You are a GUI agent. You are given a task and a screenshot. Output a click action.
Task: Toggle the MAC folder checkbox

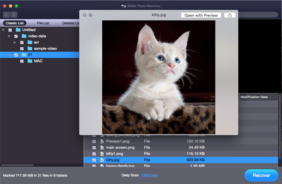[x=22, y=61]
